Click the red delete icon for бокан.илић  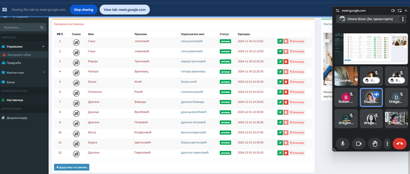tap(286, 82)
